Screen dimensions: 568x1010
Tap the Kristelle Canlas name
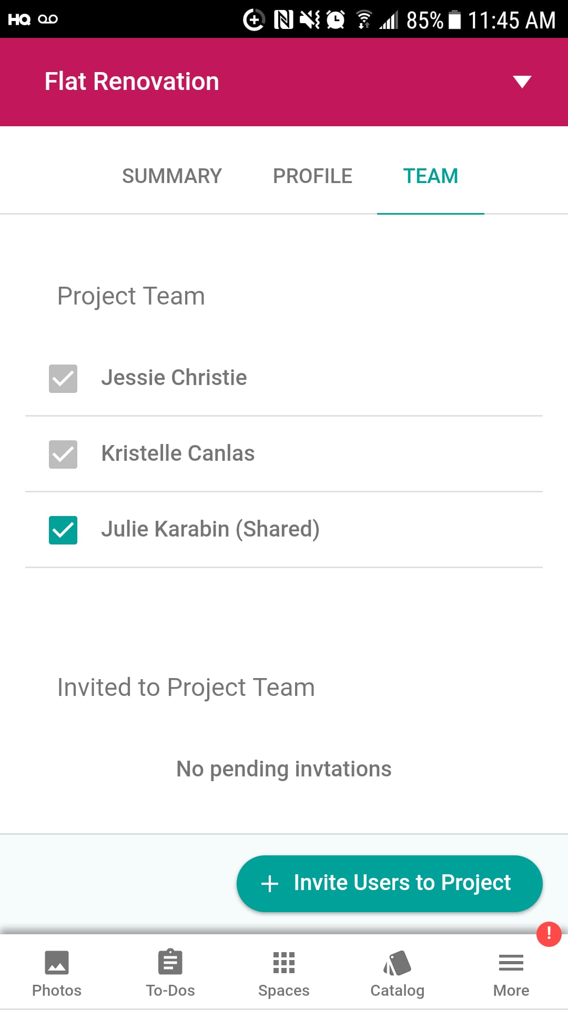click(178, 453)
